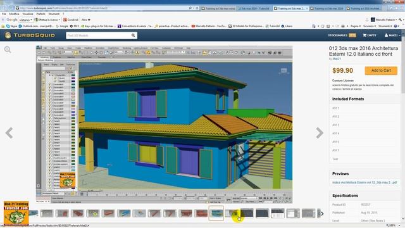Click the Find 3D Models search magnifier
This screenshot has width=405, height=228.
(133, 35)
